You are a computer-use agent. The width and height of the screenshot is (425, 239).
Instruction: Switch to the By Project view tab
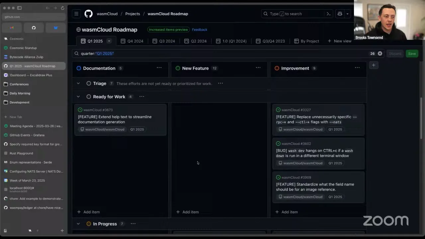pyautogui.click(x=306, y=41)
